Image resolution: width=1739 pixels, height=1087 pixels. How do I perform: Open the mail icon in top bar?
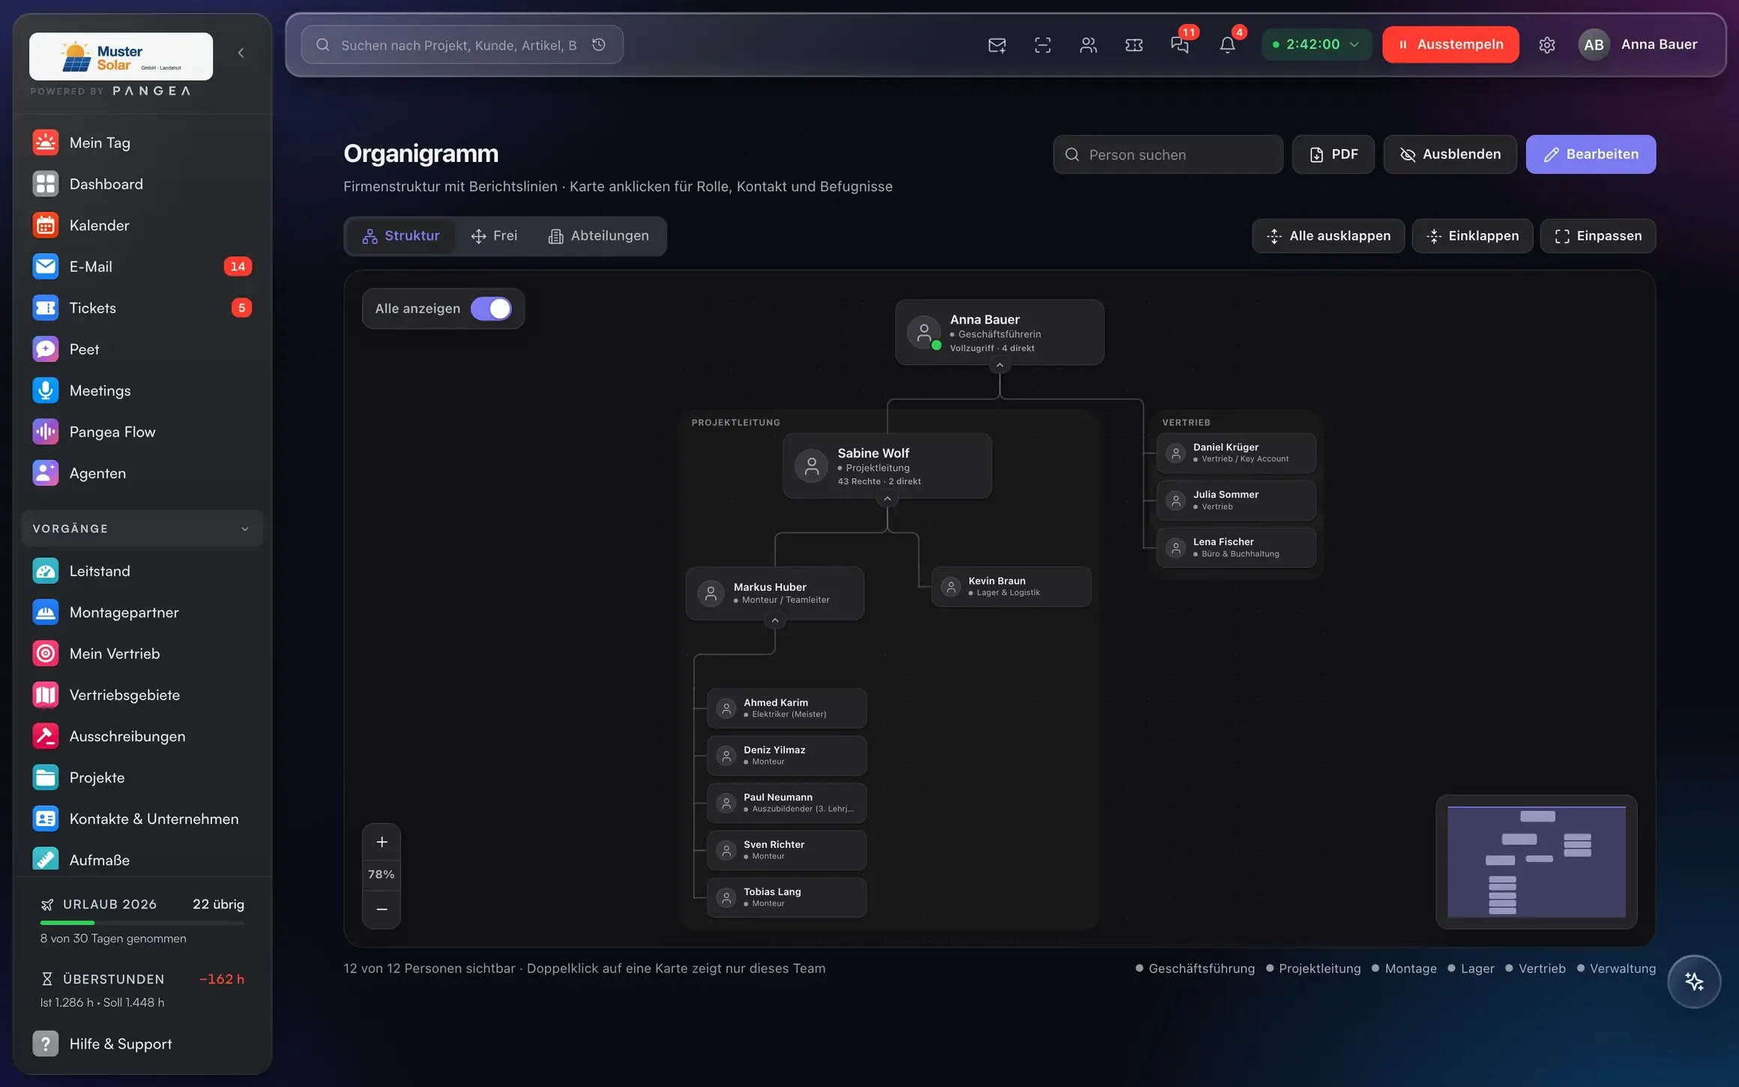tap(997, 45)
